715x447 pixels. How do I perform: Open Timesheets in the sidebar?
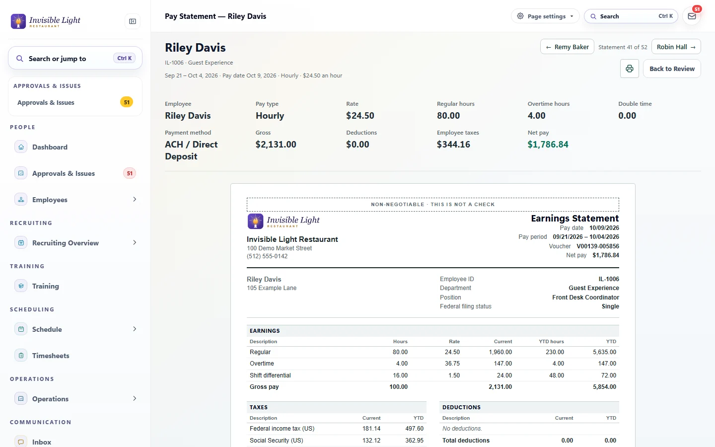pos(75,356)
